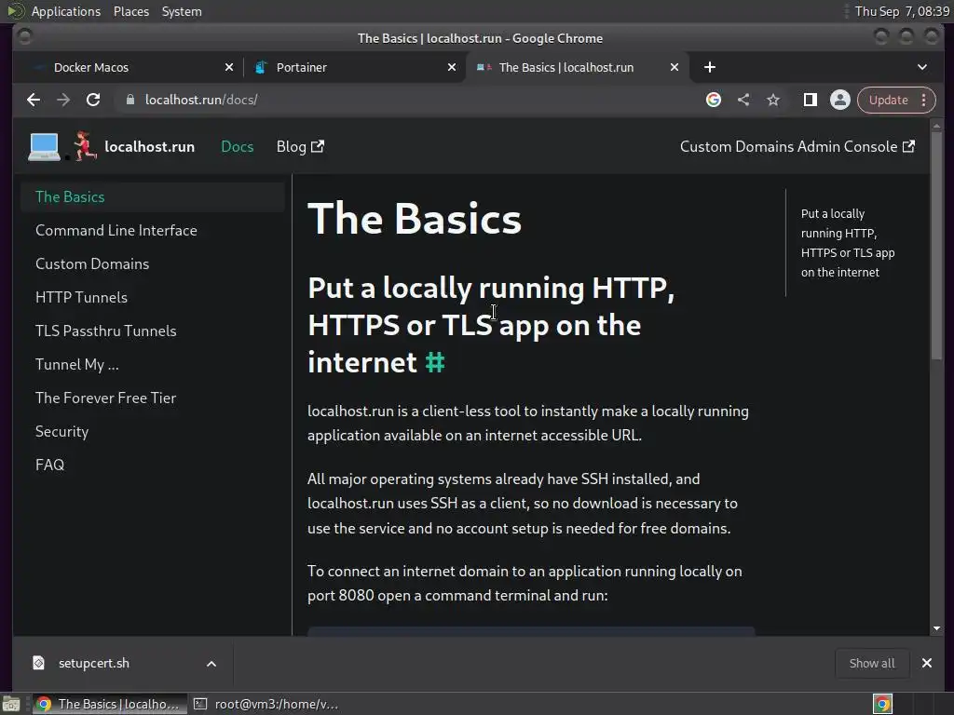Screen dimensions: 954x715
Task: Open TLS Passthru Tunnels page
Action: pyautogui.click(x=106, y=331)
